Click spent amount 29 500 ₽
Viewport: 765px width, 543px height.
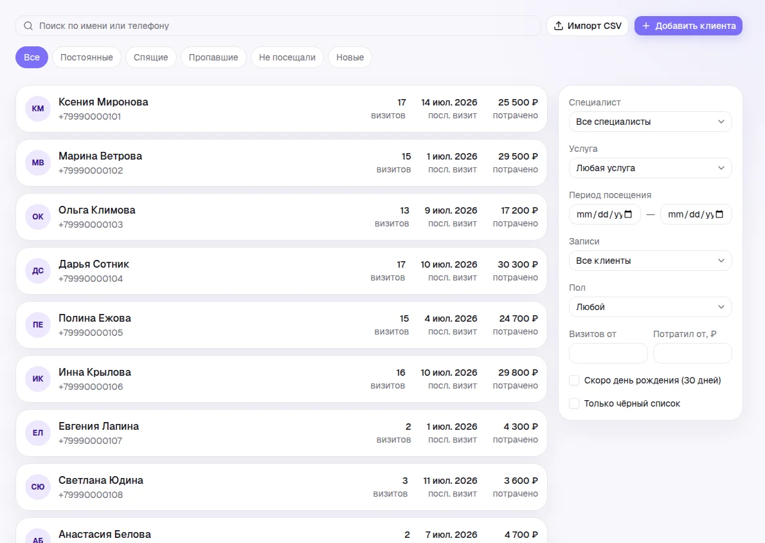point(517,156)
